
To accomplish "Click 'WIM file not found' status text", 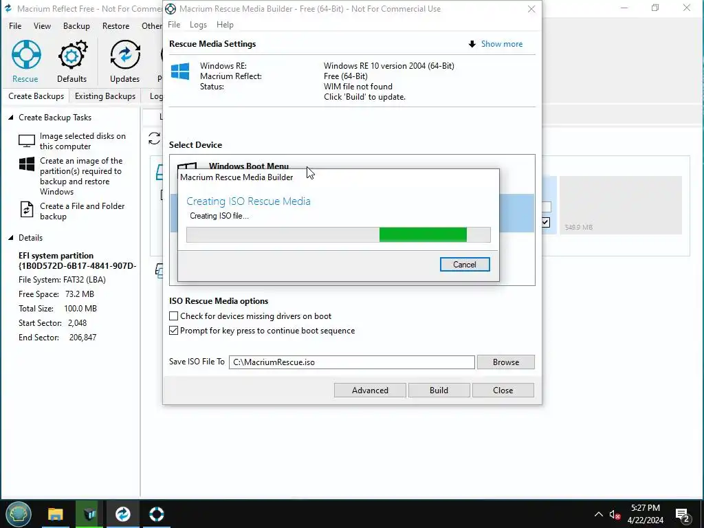I will [x=357, y=87].
